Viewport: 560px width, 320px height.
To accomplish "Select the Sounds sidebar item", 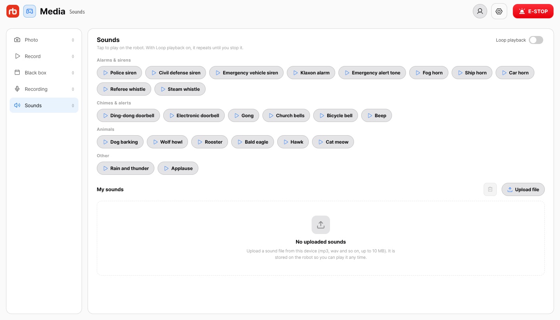I will 44,106.
